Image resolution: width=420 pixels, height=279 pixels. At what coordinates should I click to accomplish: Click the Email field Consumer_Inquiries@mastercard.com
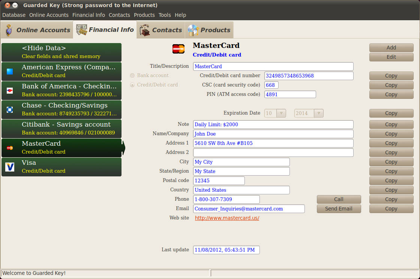249,209
